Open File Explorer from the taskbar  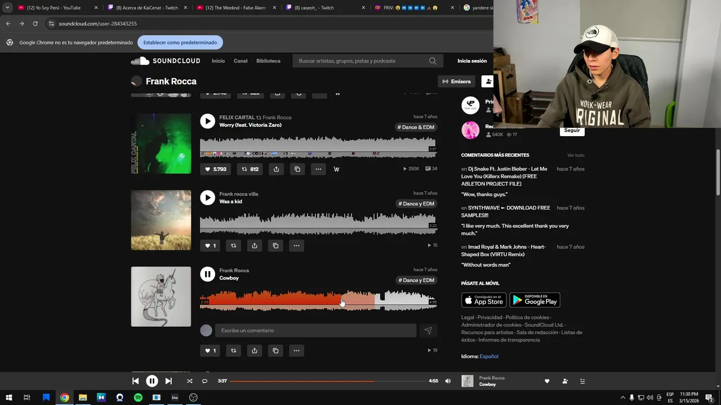(x=83, y=398)
